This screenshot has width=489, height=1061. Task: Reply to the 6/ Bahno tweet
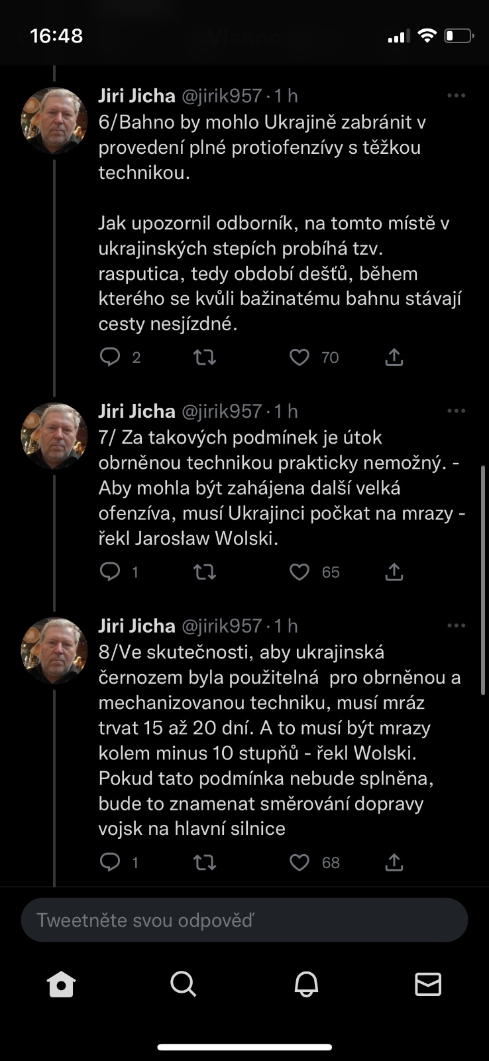coord(110,357)
